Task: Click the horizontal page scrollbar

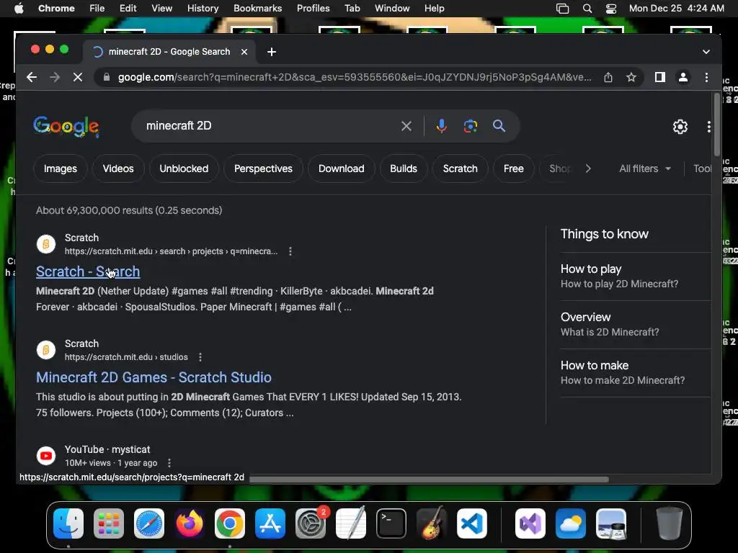Action: click(429, 480)
